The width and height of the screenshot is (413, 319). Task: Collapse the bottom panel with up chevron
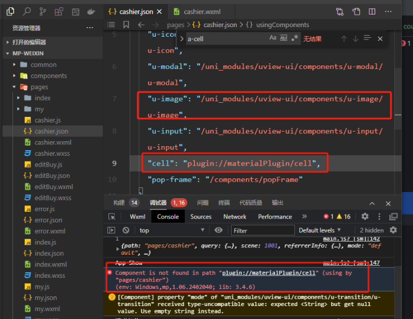[372, 203]
